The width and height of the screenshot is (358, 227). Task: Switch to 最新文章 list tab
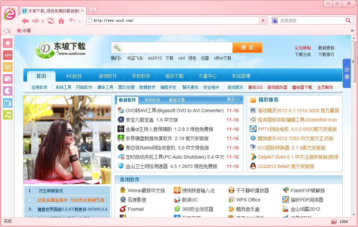coord(177,100)
